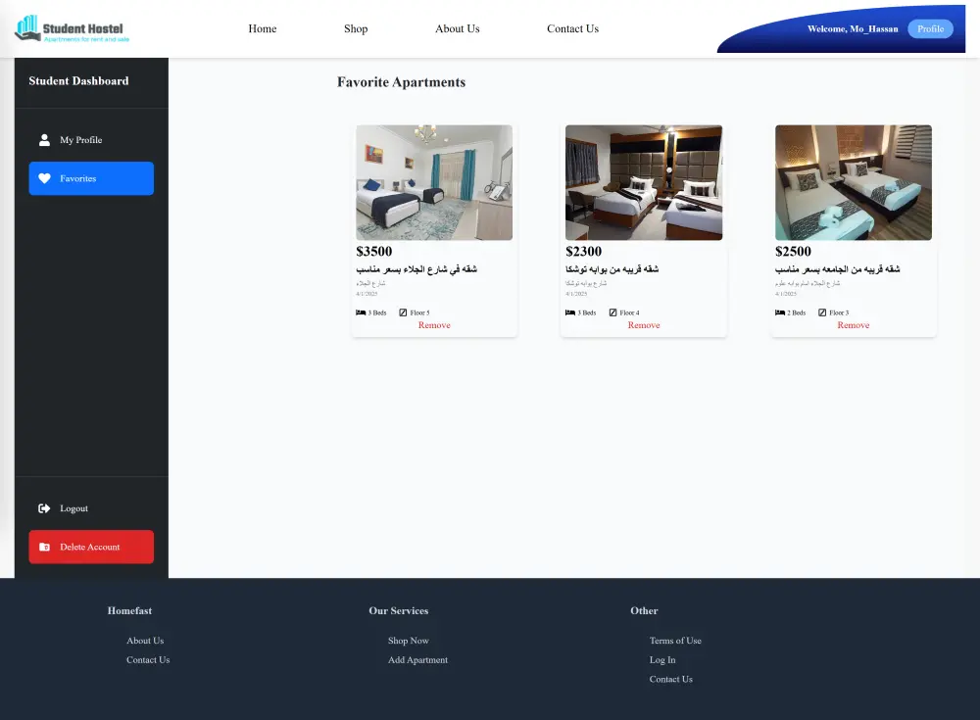
Task: Select the My Profile person icon
Action: click(x=44, y=139)
